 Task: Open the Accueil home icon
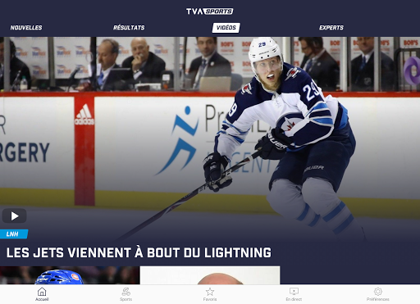click(42, 292)
